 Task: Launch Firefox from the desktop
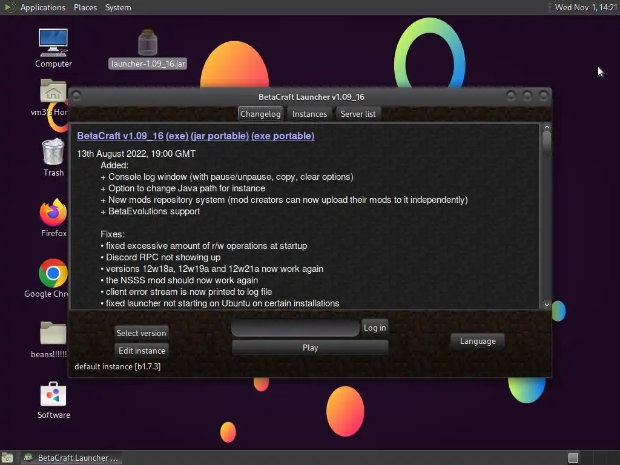pos(53,218)
